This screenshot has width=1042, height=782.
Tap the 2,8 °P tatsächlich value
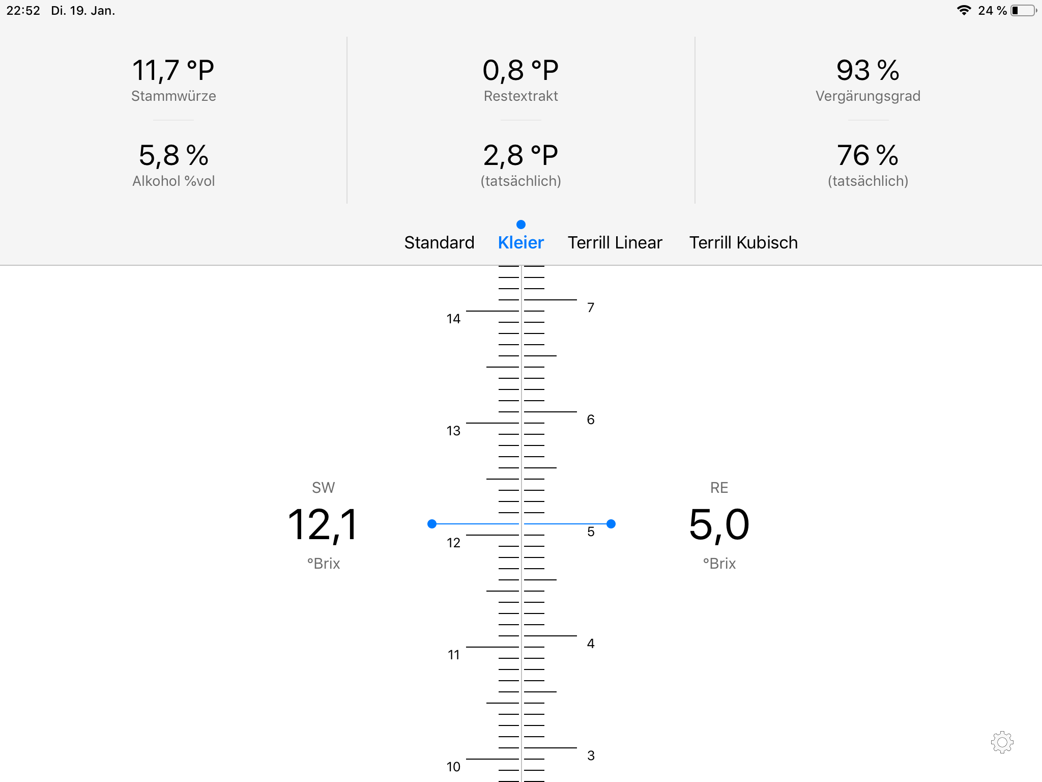[520, 155]
